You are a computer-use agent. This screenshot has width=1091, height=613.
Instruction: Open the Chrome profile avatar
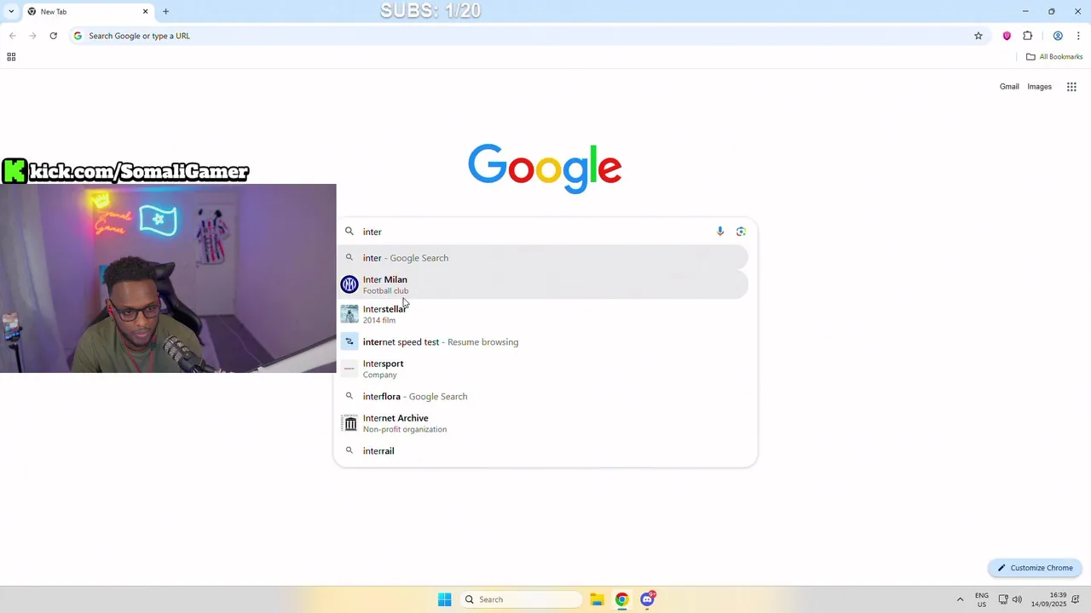click(1058, 36)
